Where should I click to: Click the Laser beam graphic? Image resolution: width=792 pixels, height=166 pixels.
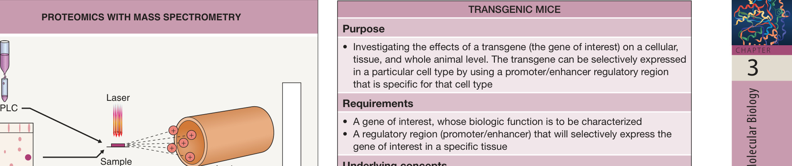(118, 120)
